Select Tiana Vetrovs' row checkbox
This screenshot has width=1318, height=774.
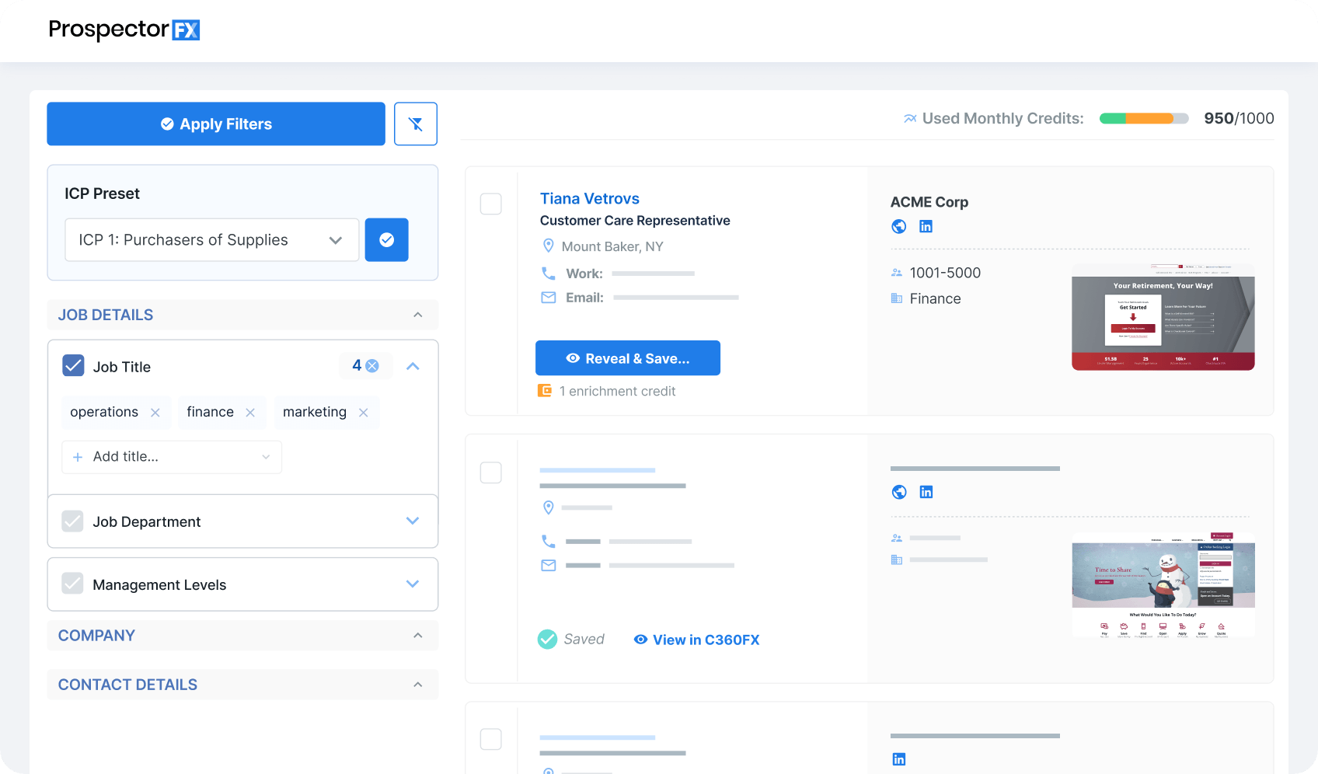(490, 204)
